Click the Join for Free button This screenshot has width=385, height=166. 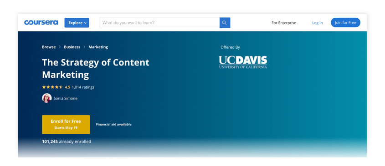pos(345,23)
